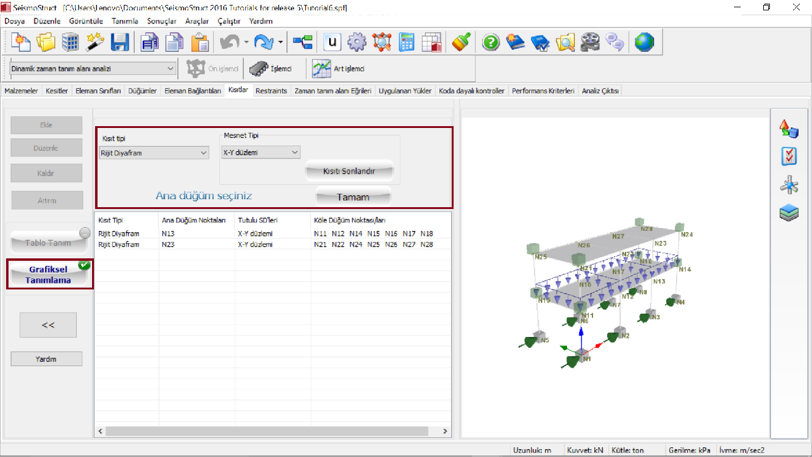Image resolution: width=812 pixels, height=457 pixels.
Task: Click the paintbrush icon in toolbar
Action: pyautogui.click(x=461, y=43)
